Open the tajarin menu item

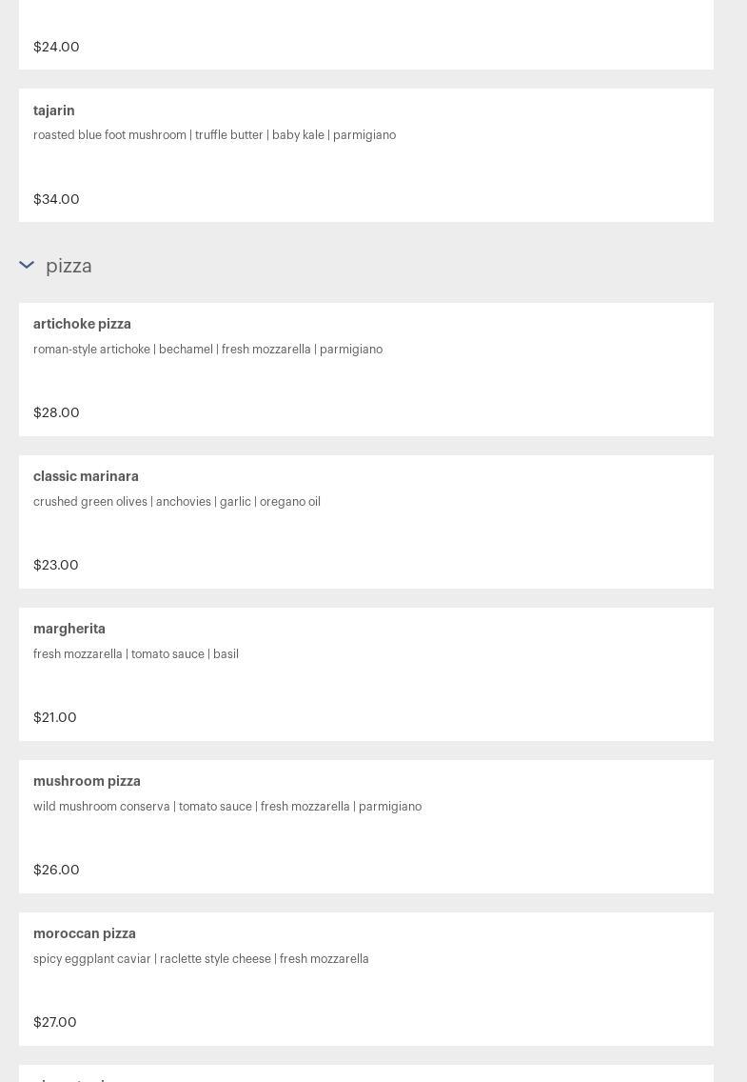click(366, 155)
